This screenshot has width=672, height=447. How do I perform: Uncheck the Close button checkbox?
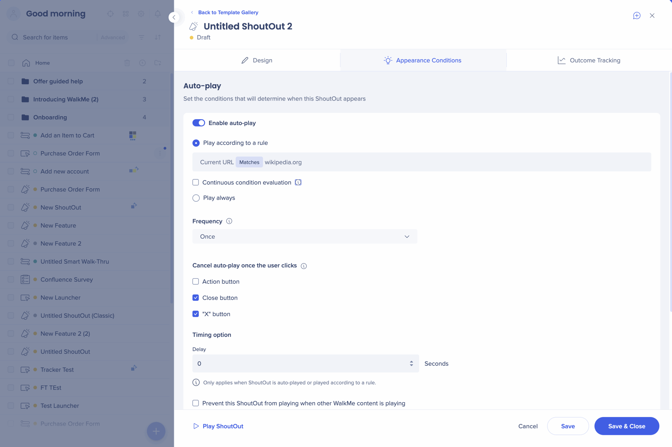196,298
